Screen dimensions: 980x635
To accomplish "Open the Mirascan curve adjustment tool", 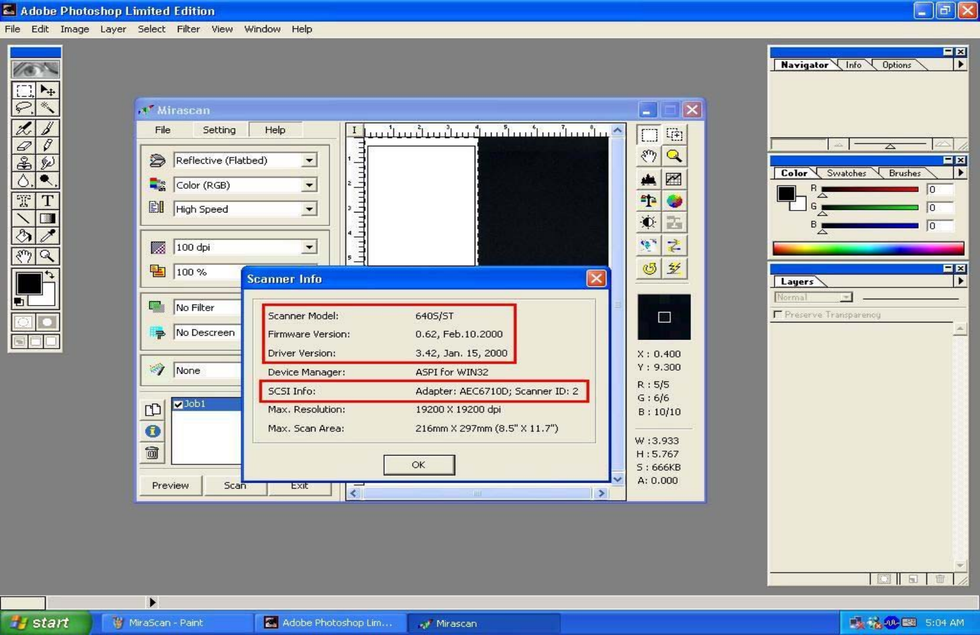I will tap(674, 179).
